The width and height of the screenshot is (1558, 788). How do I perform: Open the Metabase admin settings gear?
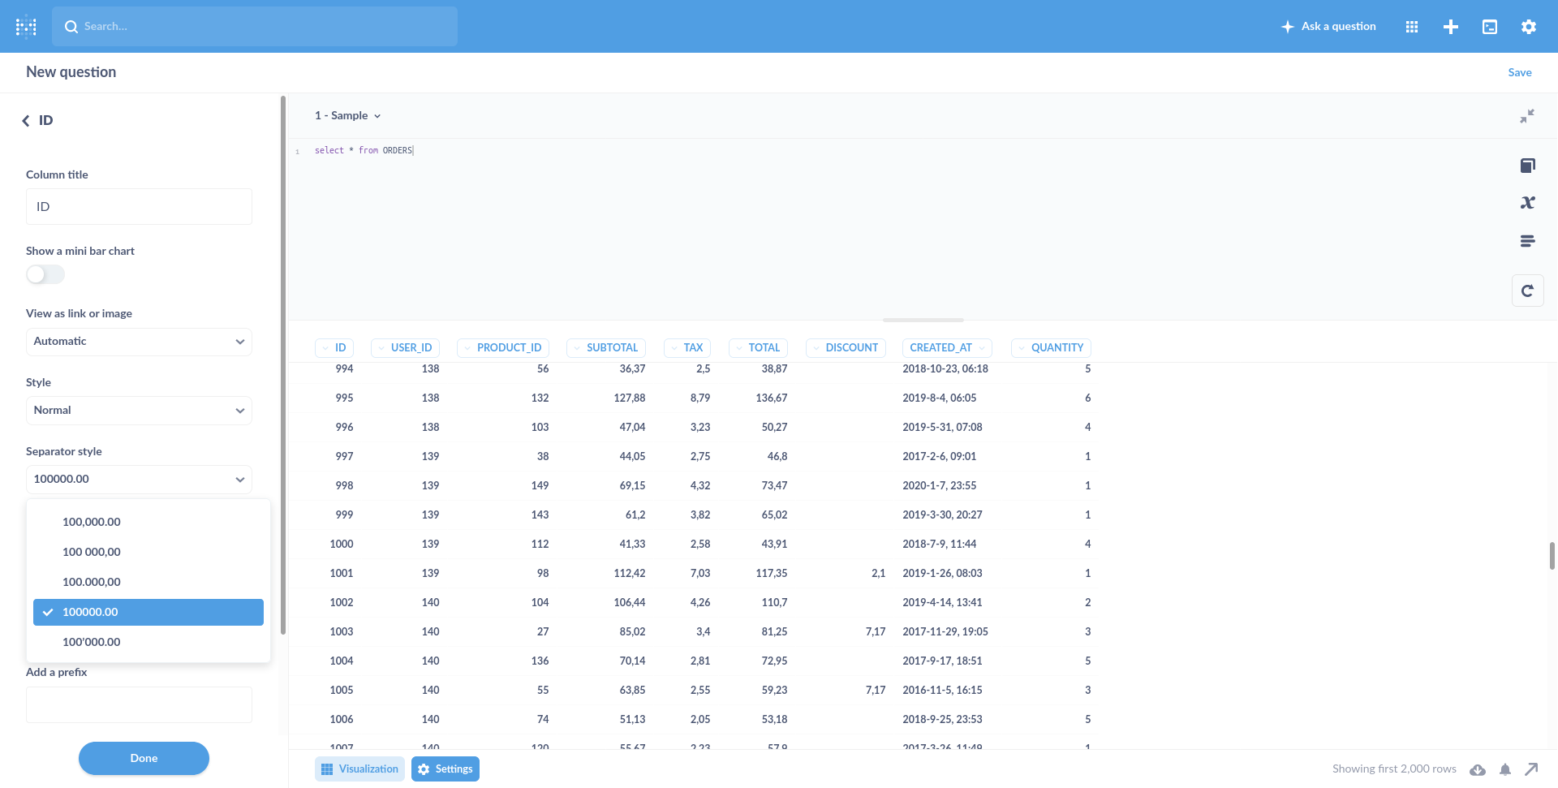pyautogui.click(x=1528, y=26)
